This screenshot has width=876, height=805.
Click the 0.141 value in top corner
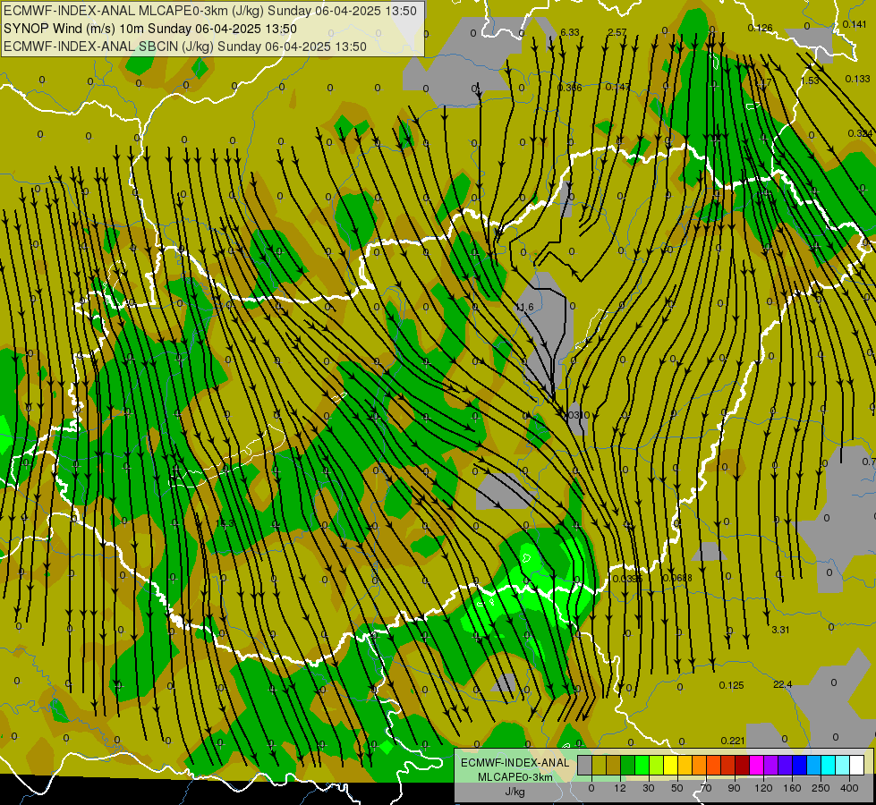[x=855, y=24]
